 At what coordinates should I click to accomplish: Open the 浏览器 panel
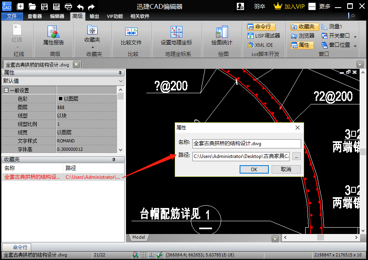coord(303,36)
